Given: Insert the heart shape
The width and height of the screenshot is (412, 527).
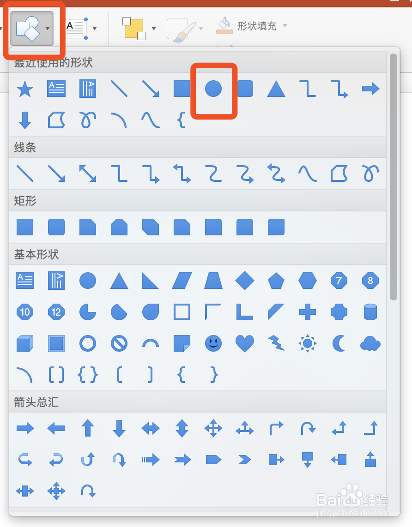Looking at the screenshot, I should (245, 343).
